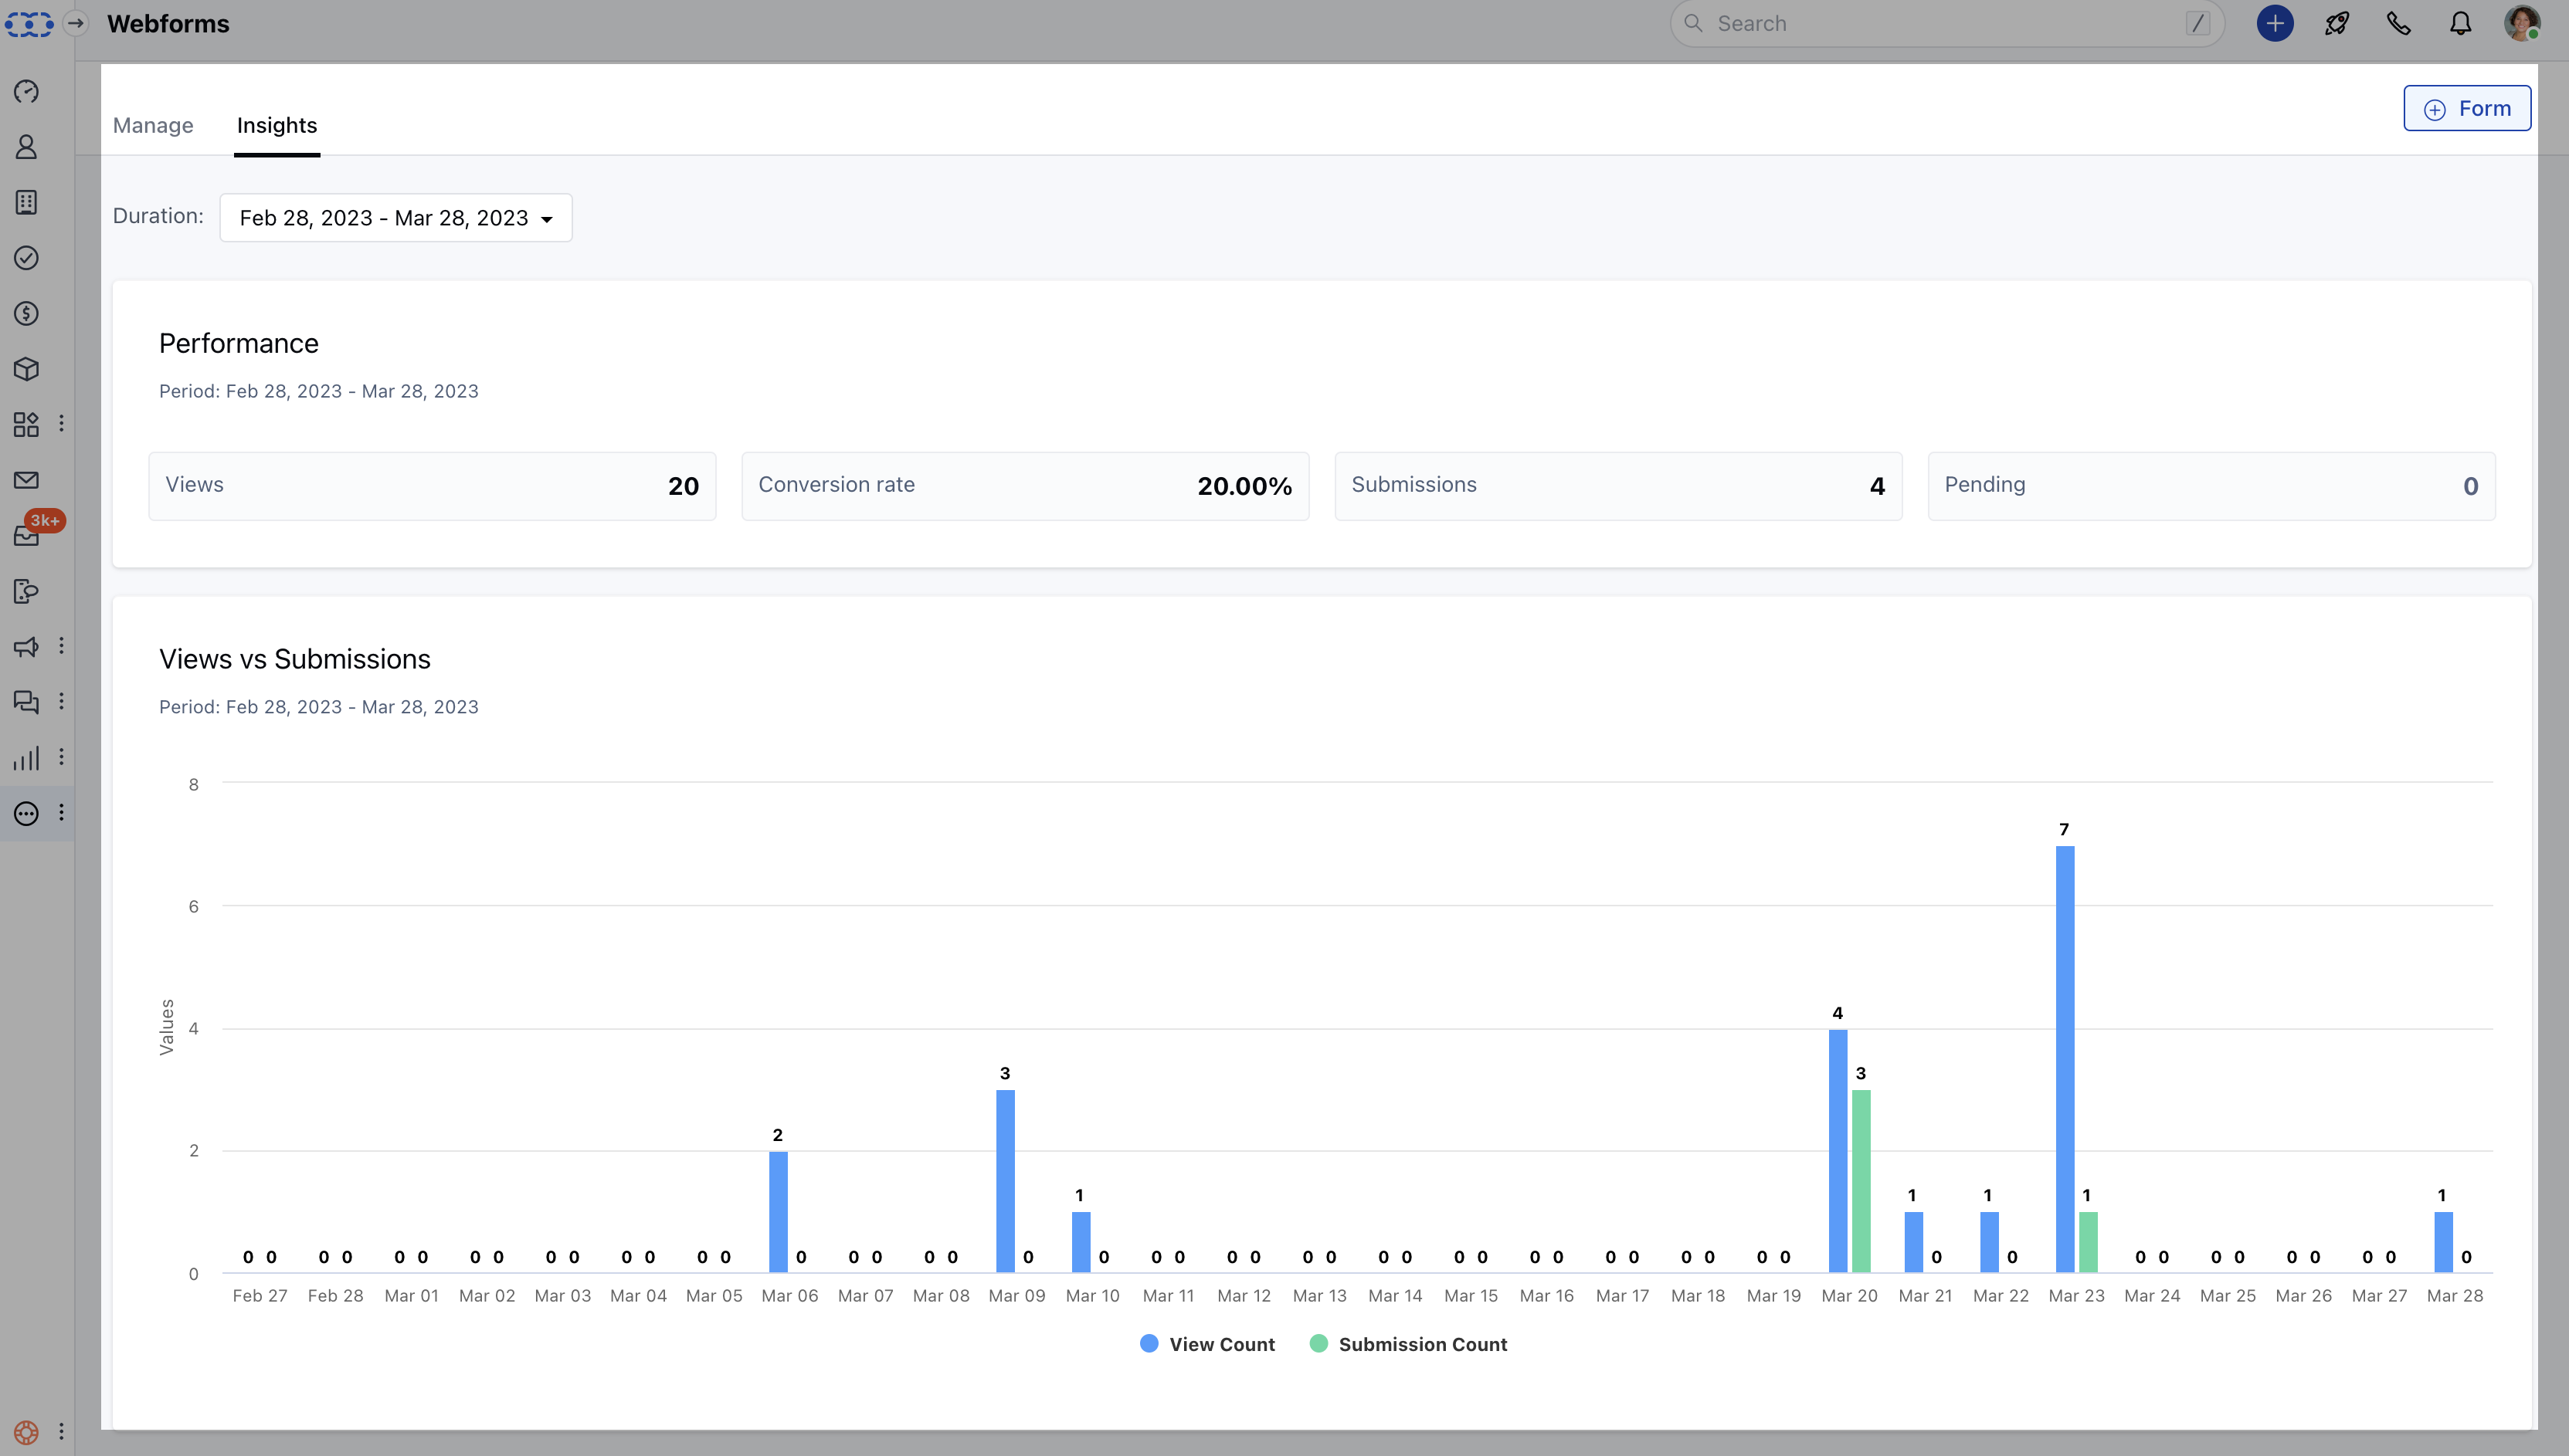Click the blue plus quick-add button
2569x1456 pixels.
2275,23
